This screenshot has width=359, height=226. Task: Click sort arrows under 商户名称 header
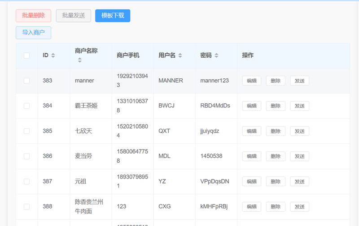click(x=80, y=60)
